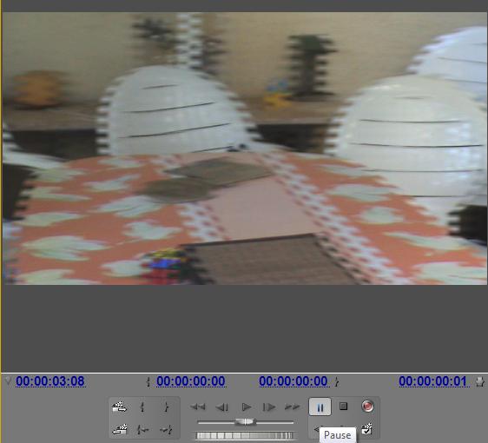The width and height of the screenshot is (488, 443).
Task: Click the in-point timecode field
Action: 191,381
